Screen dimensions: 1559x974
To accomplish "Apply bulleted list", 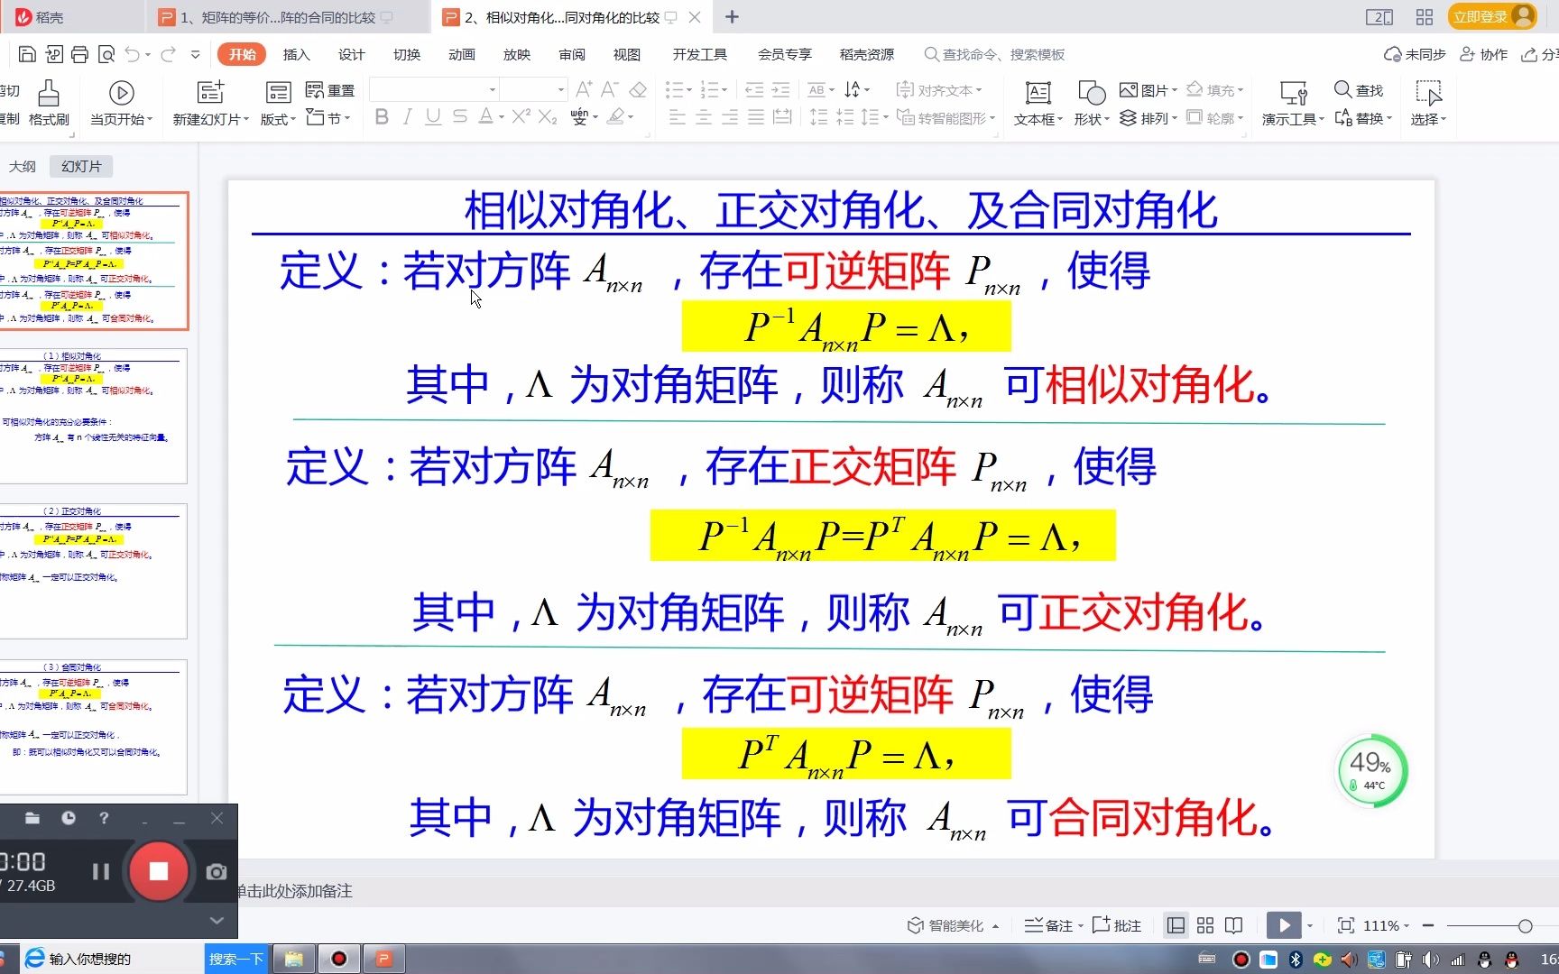I will point(674,89).
